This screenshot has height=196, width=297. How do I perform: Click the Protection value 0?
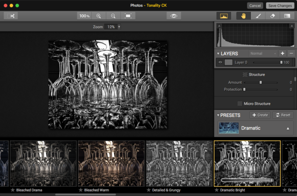(291, 89)
